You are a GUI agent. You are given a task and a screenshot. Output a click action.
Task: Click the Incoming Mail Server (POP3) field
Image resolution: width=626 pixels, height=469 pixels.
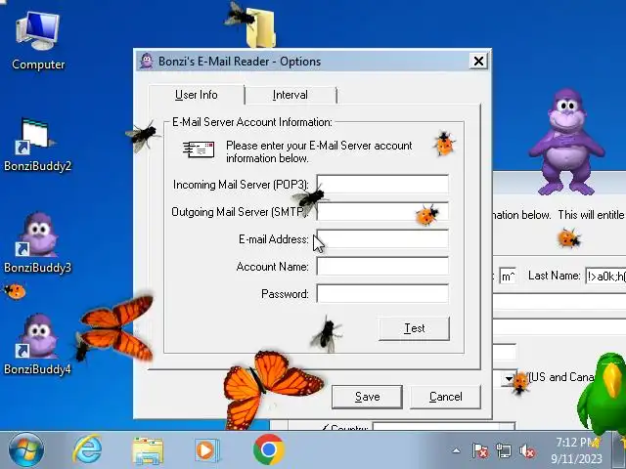(x=382, y=185)
